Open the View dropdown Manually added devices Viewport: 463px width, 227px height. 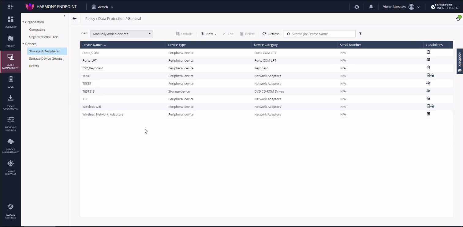click(x=121, y=34)
